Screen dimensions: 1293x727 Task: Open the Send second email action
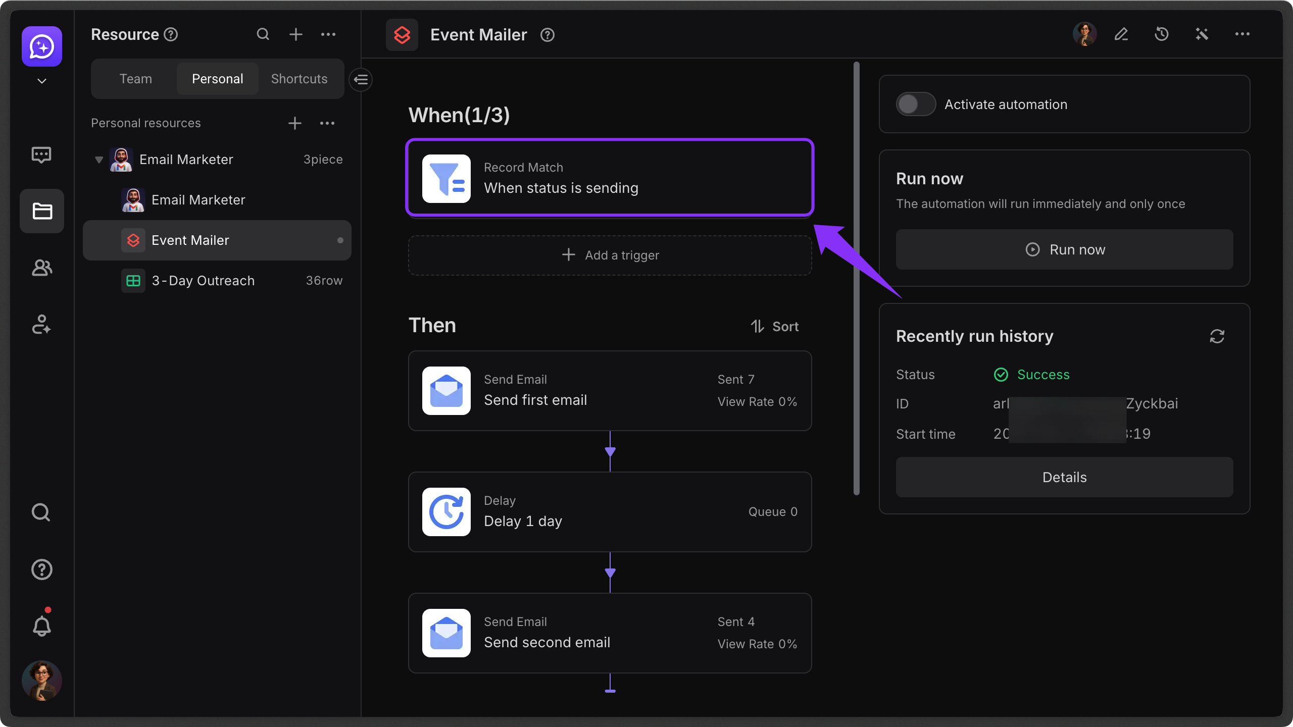coord(610,633)
